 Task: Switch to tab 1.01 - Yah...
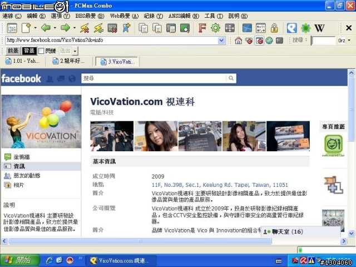(x=22, y=61)
